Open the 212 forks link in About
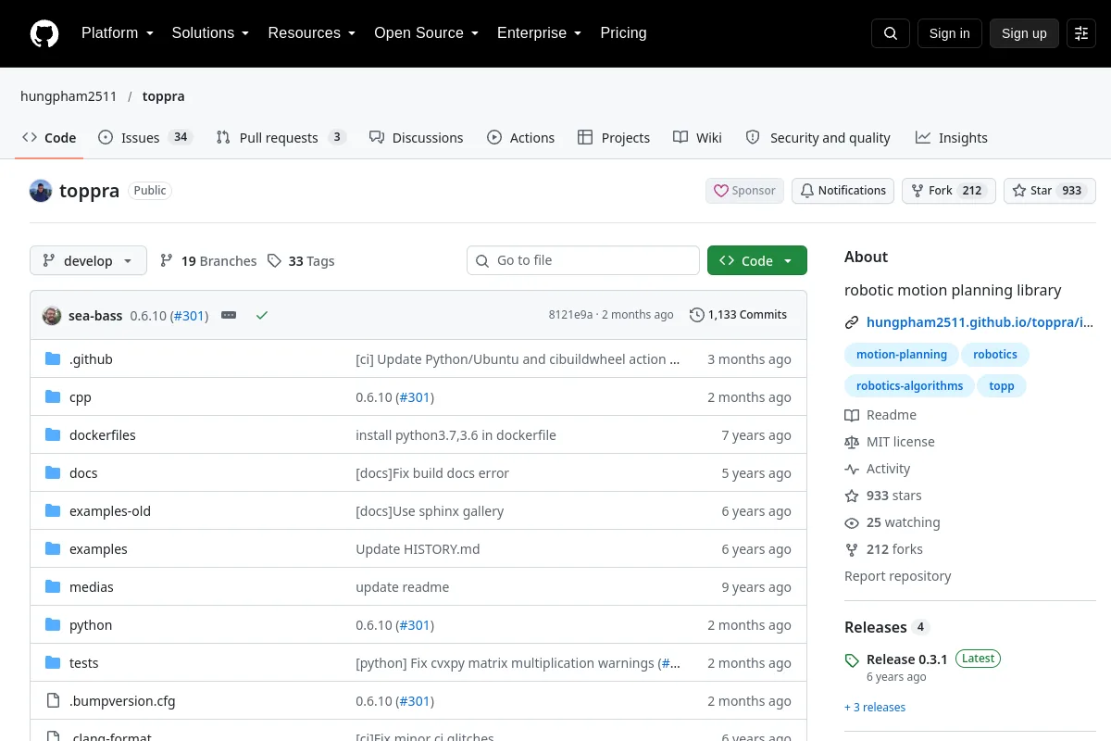 point(884,549)
